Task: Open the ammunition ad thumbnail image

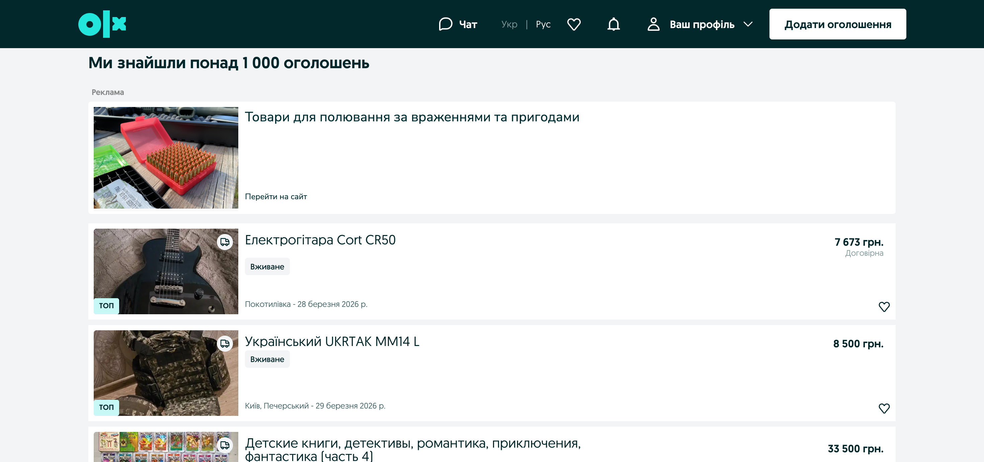Action: [166, 157]
